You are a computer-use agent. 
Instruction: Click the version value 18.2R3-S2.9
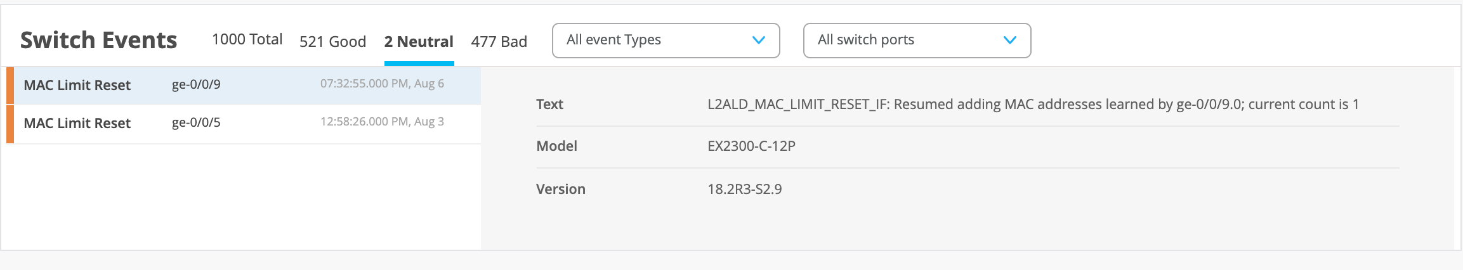(x=745, y=190)
